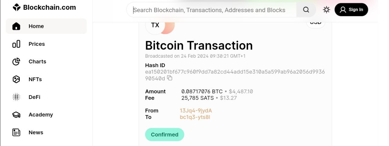
Task: Click the DeFi dotted icon
Action: pyautogui.click(x=16, y=97)
